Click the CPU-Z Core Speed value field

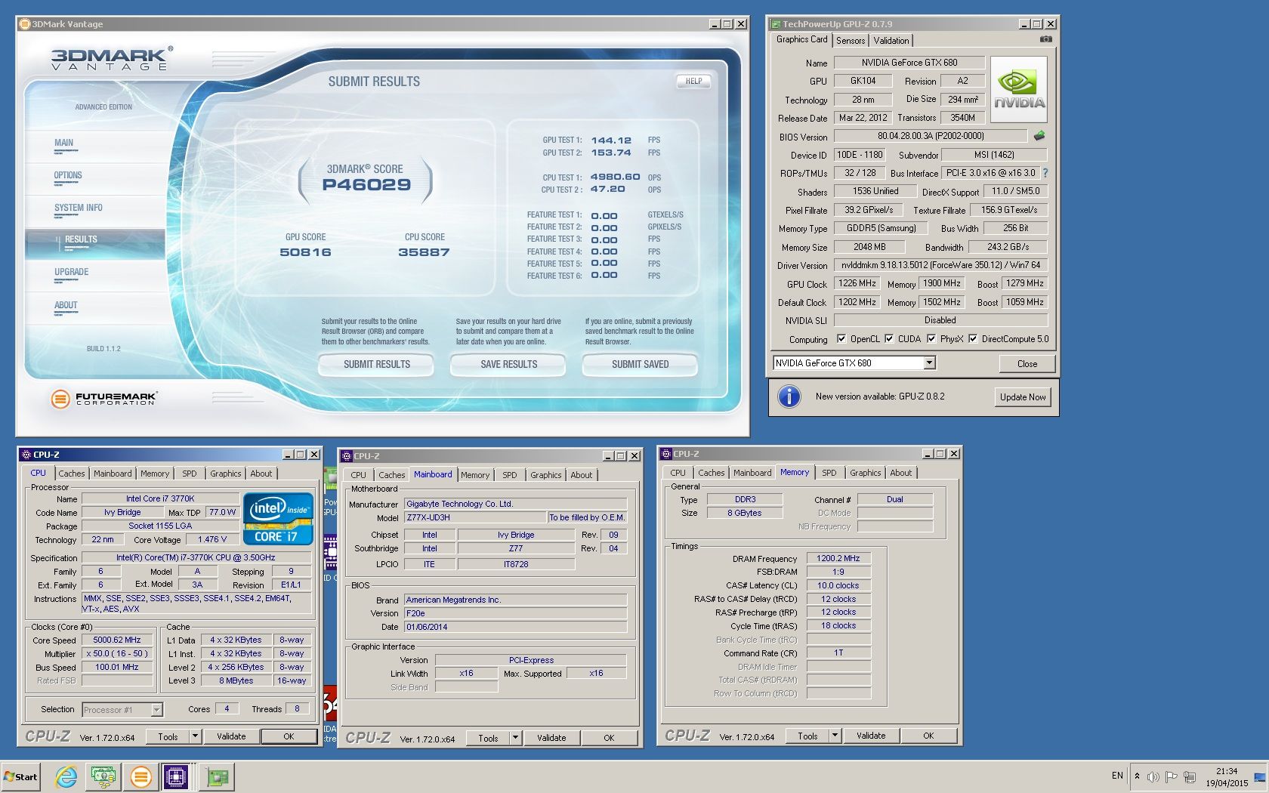[117, 640]
